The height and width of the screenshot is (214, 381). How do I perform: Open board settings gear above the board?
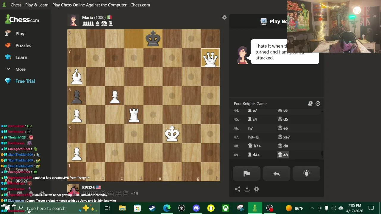click(x=224, y=18)
